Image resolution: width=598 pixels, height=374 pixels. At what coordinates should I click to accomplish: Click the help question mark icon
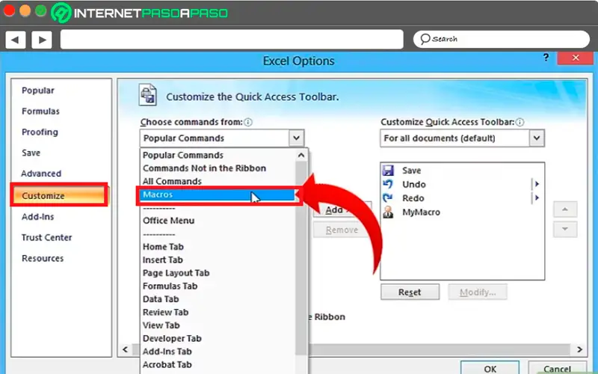tap(546, 58)
